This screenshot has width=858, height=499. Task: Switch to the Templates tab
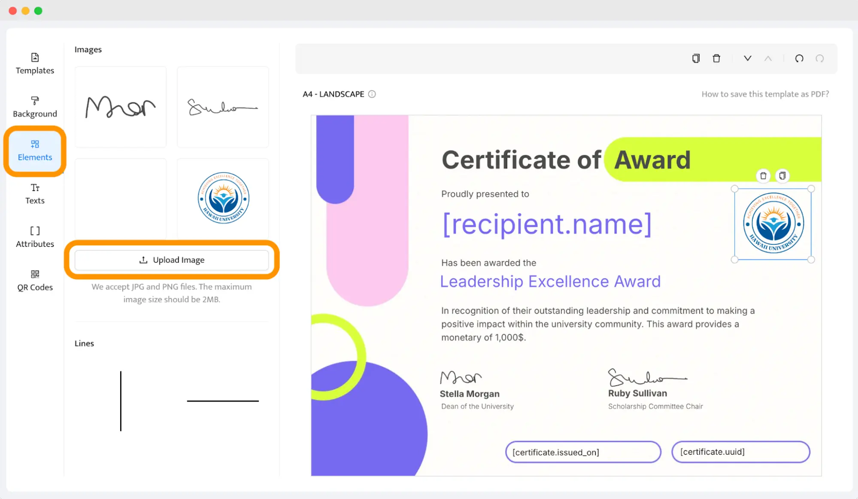coord(35,63)
